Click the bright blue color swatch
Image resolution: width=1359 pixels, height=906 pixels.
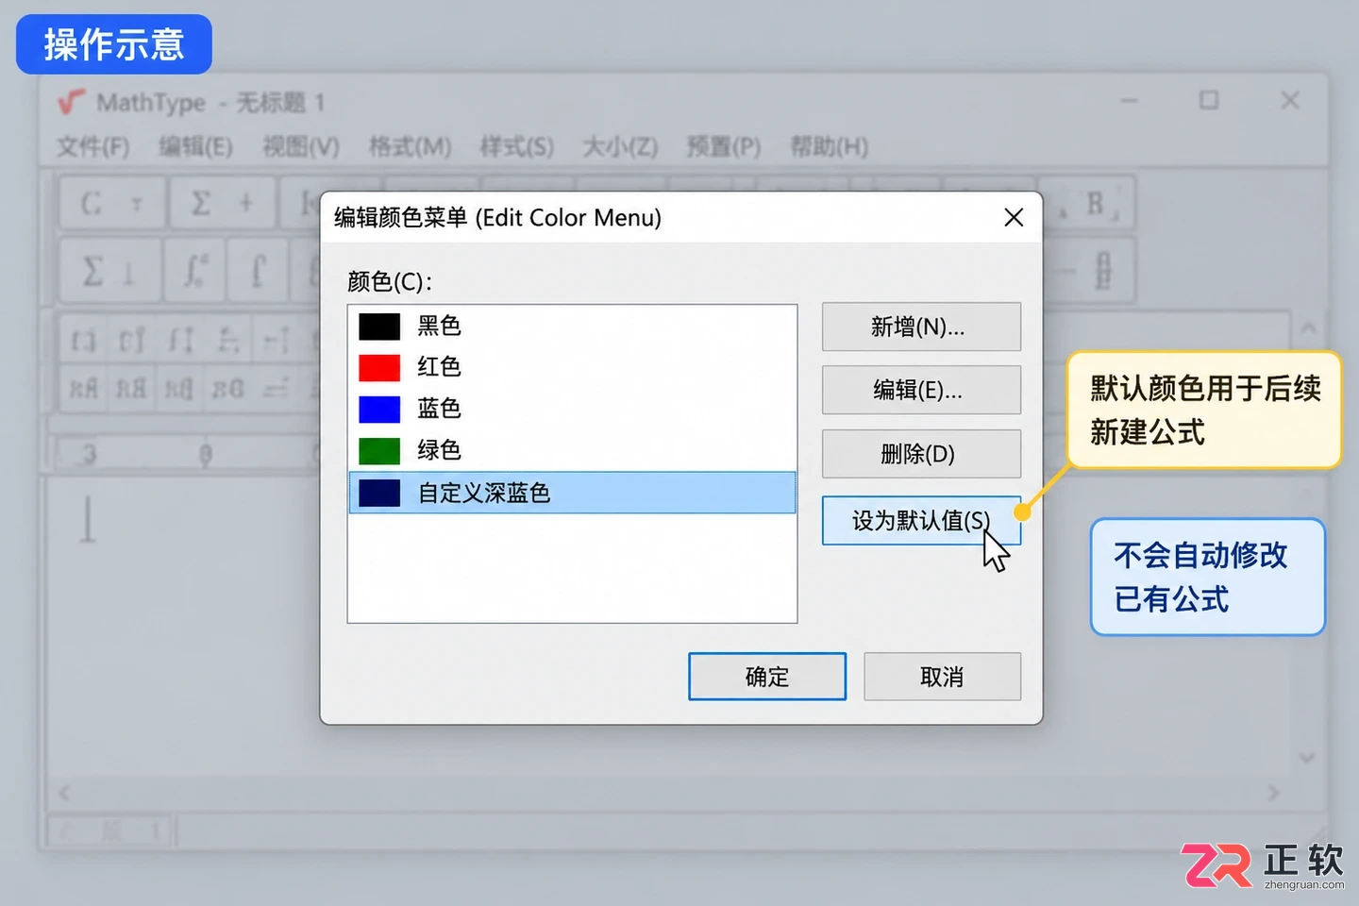pos(379,409)
